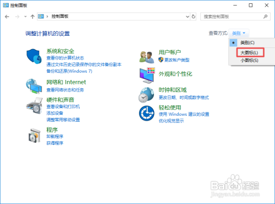Open the Clock and Region globe icon
The image size is (275, 204).
point(146,95)
